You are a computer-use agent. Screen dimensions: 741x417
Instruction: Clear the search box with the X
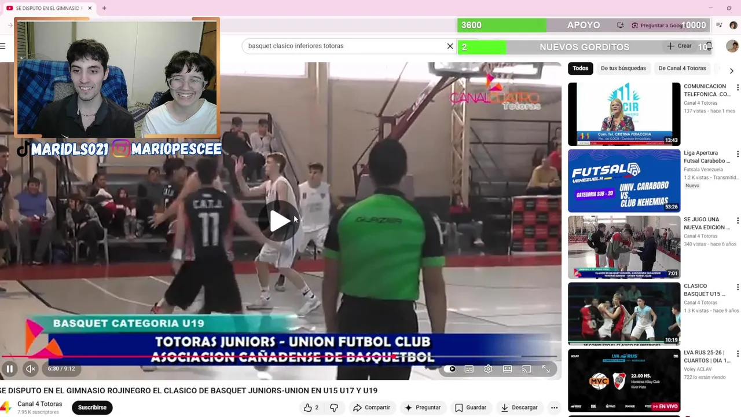(x=450, y=46)
